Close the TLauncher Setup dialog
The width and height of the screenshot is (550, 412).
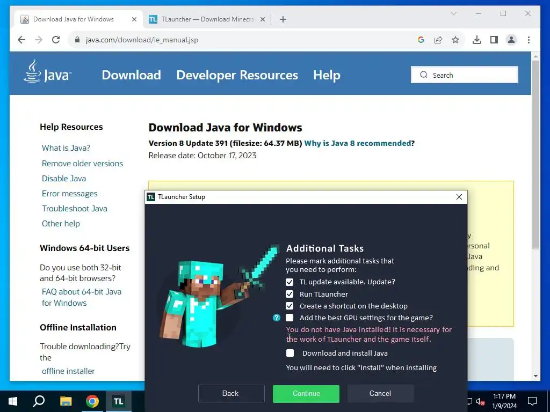[459, 197]
